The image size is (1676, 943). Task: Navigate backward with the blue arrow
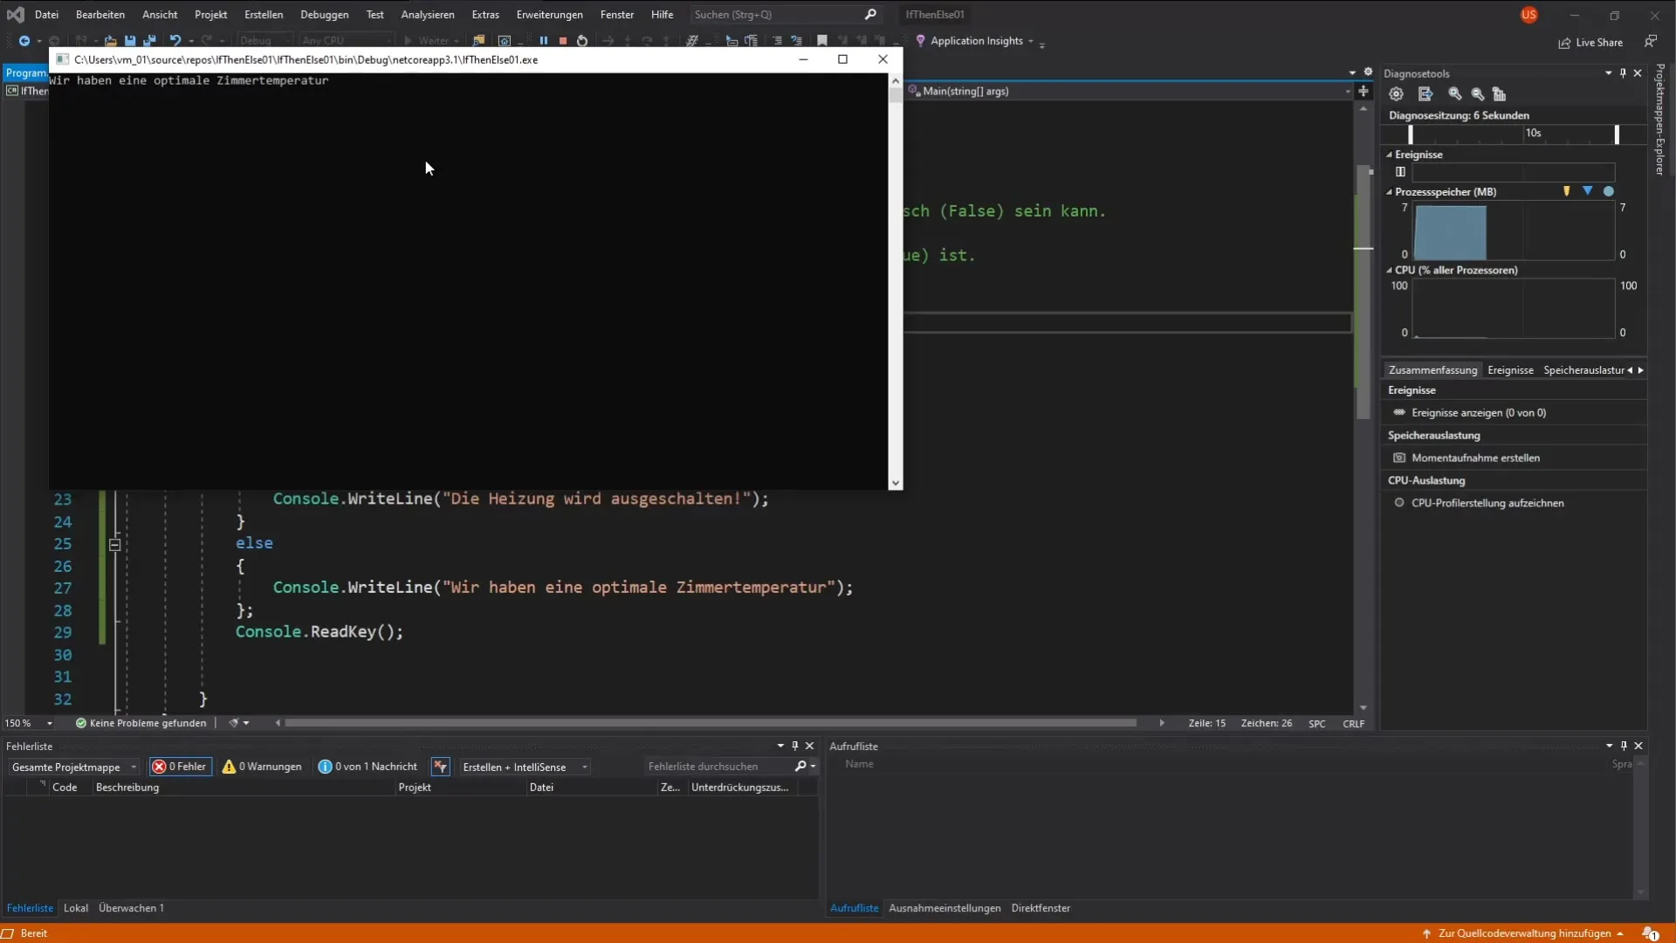coord(24,40)
